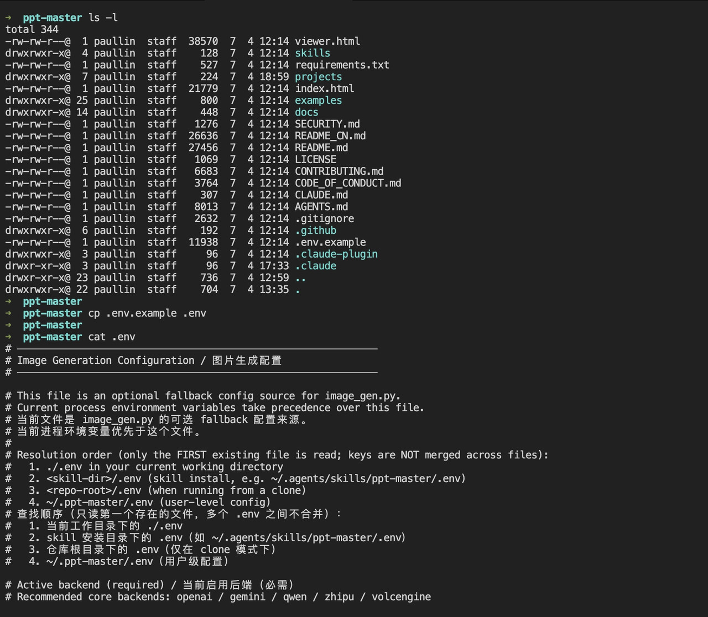
Task: Select the 18:59 timestamp
Action: point(274,77)
